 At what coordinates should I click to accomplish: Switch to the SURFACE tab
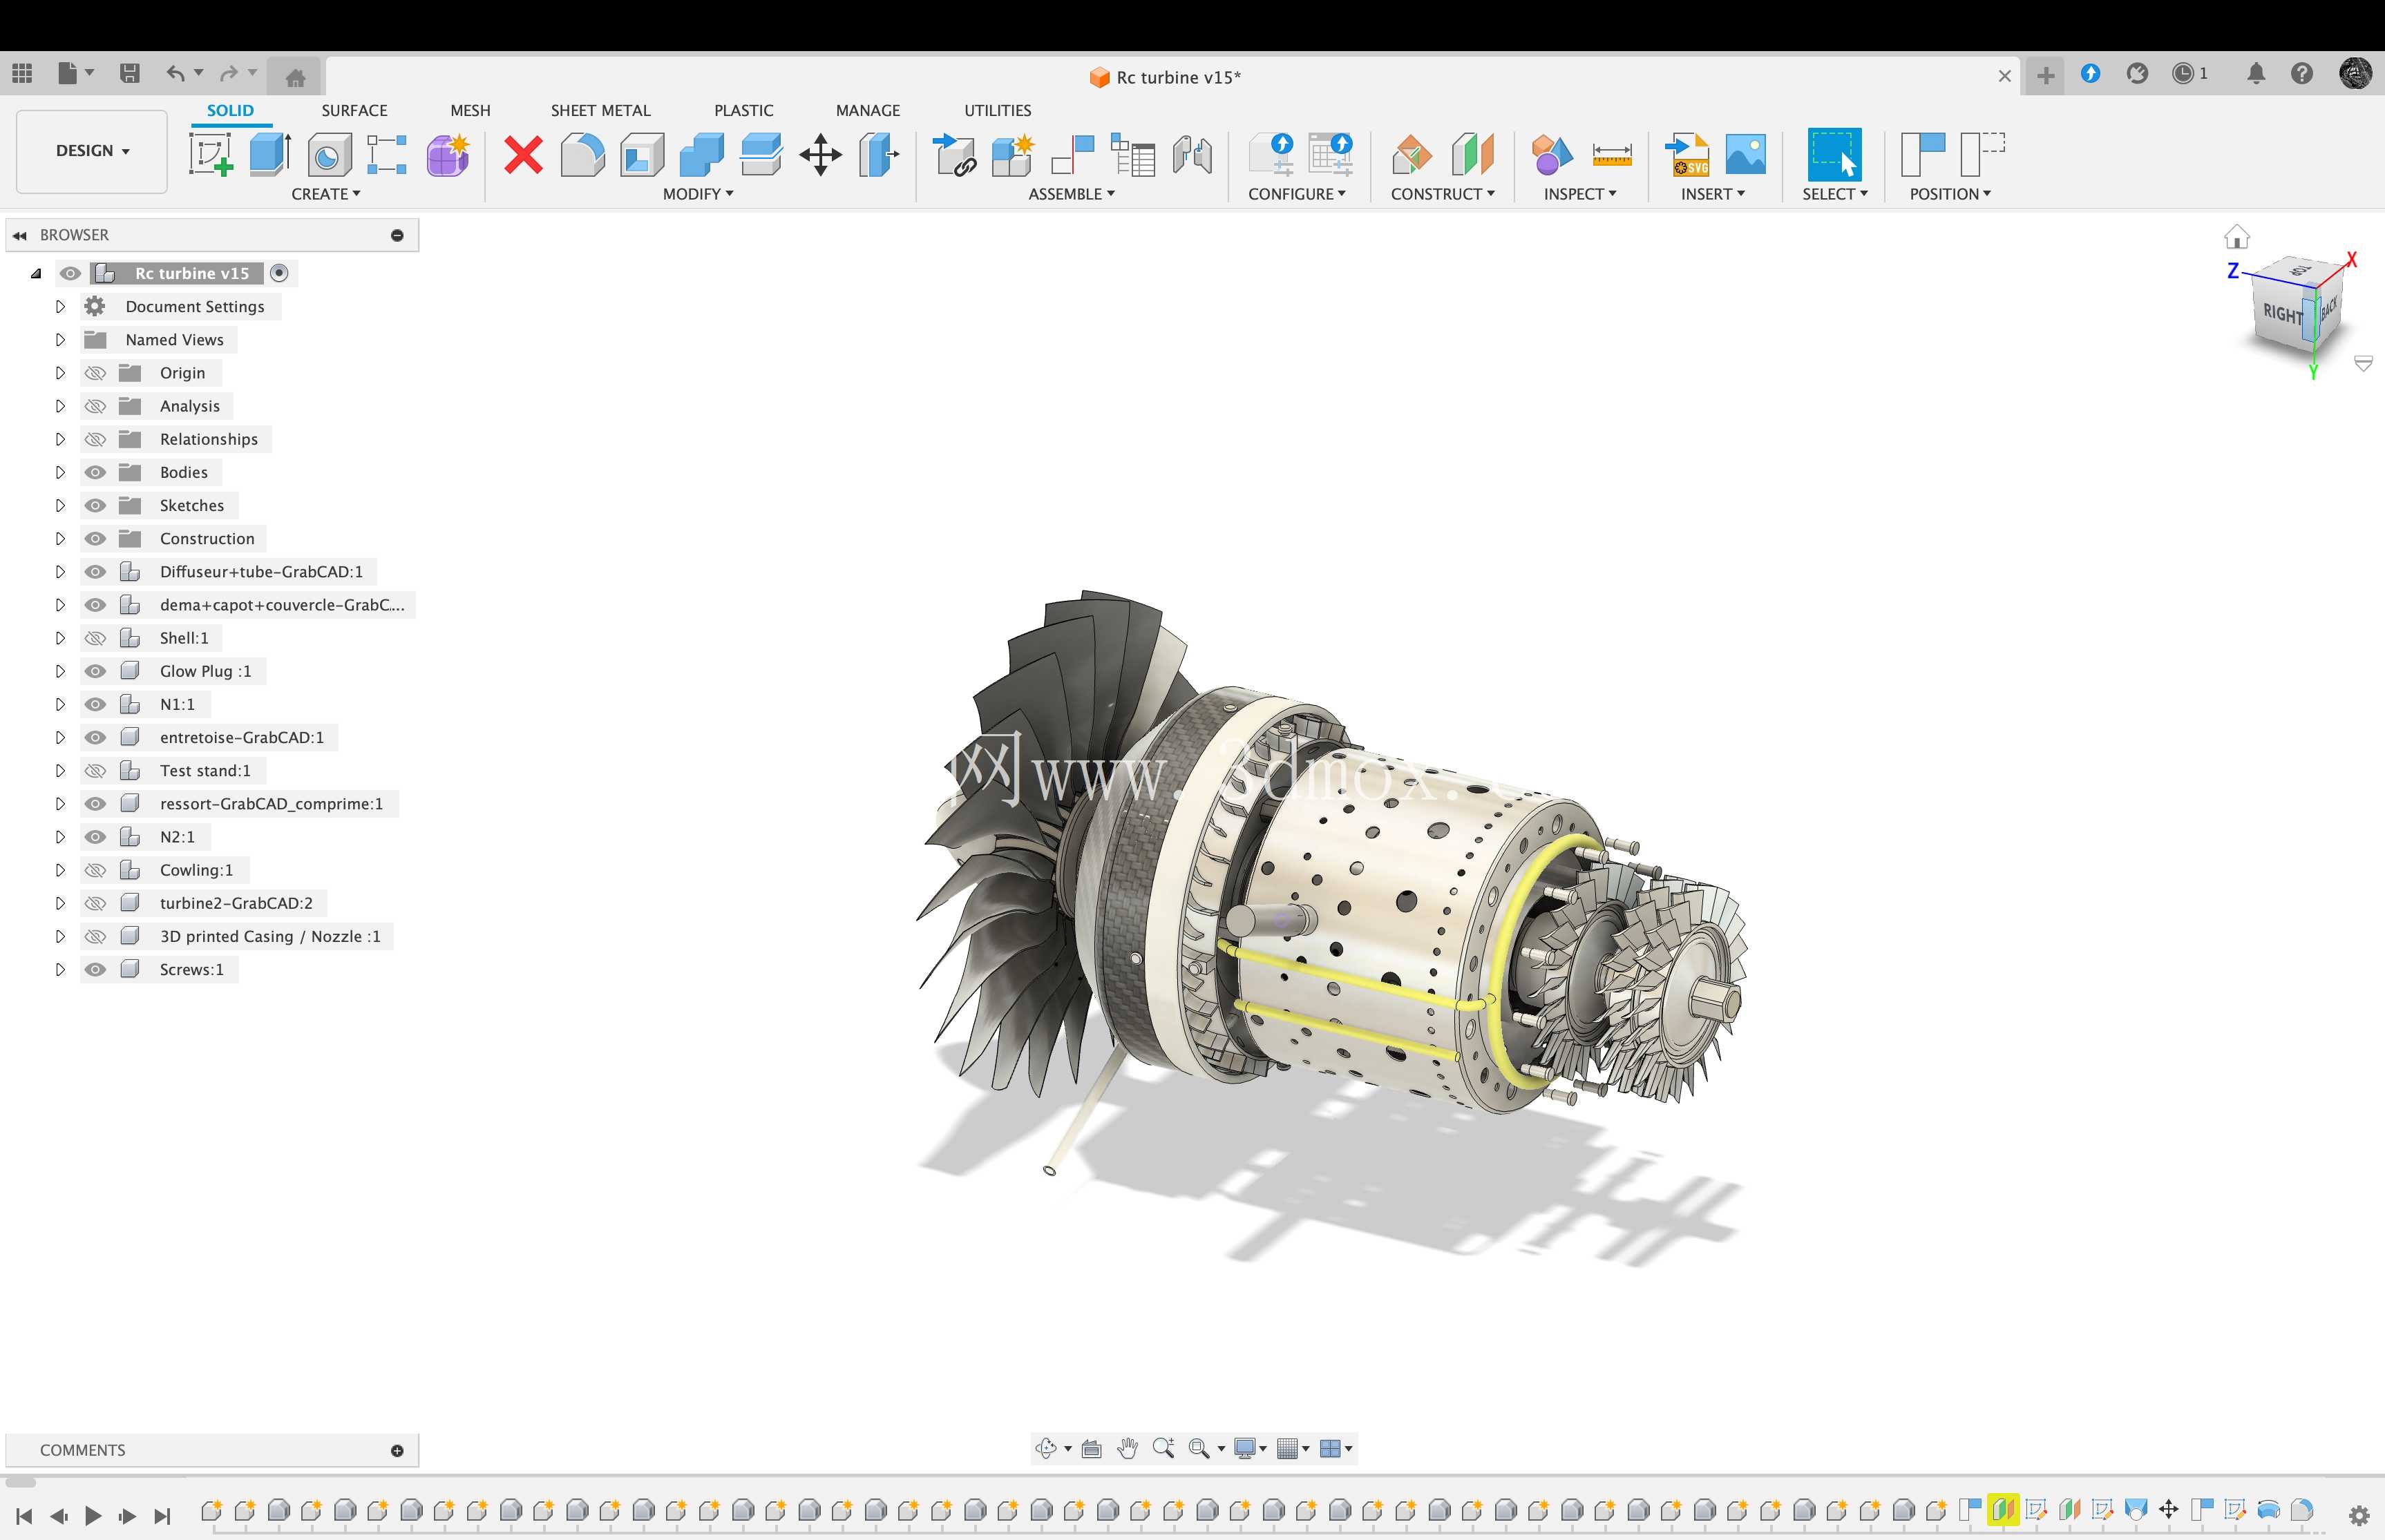coord(354,110)
